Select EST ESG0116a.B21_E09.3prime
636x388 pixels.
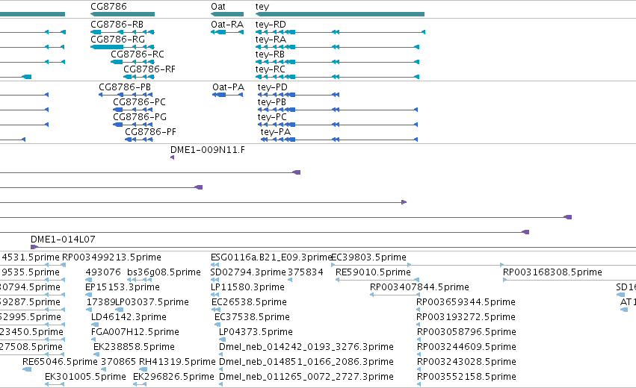(215, 265)
